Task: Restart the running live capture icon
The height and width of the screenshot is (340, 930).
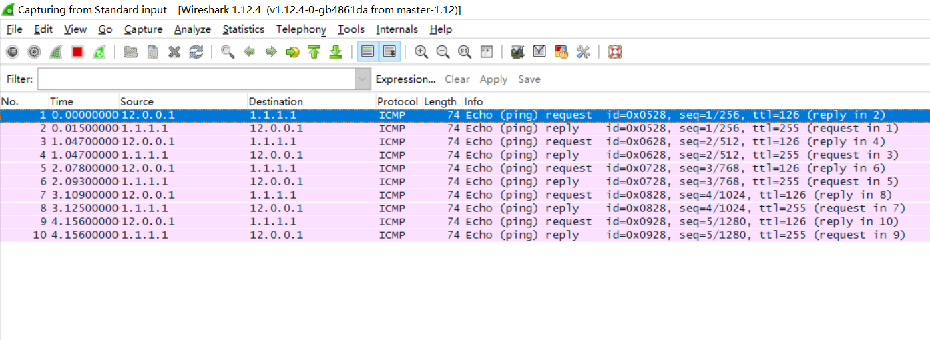Action: coord(99,52)
